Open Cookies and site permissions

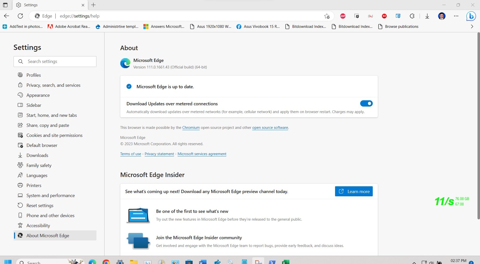(55, 135)
